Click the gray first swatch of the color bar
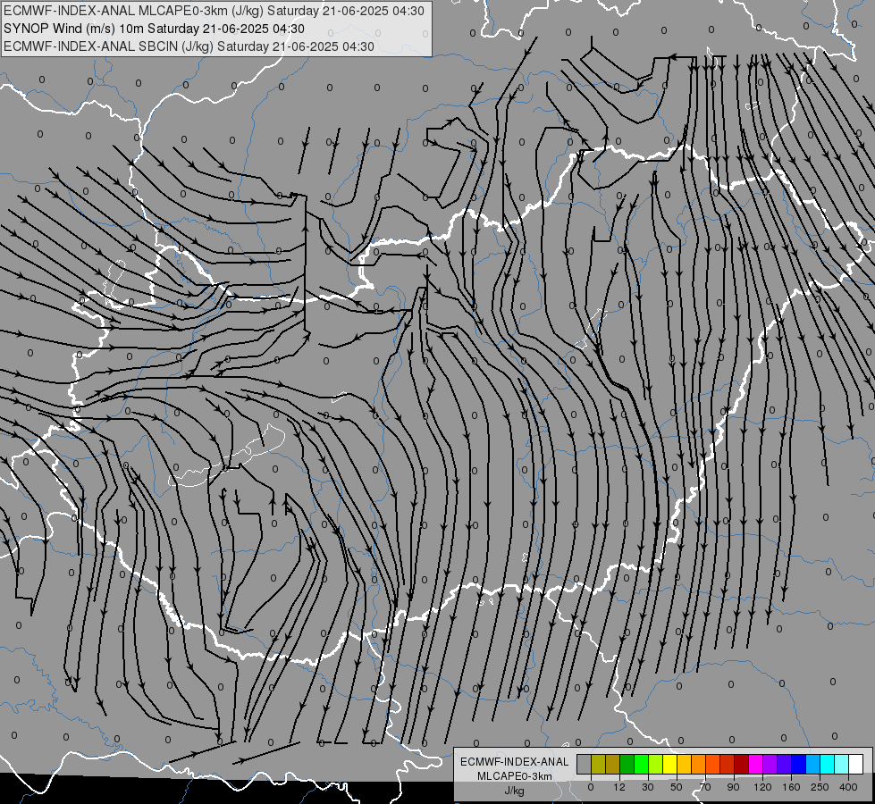875x804 pixels. [584, 764]
